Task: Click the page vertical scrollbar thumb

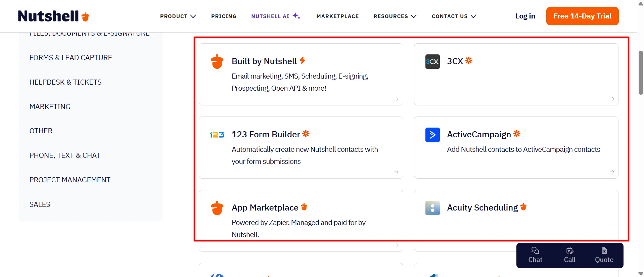Action: [x=641, y=73]
